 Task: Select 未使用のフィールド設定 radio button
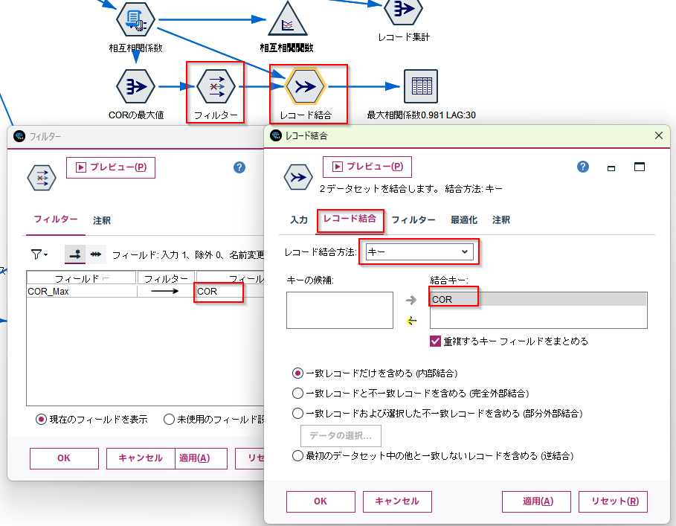pos(169,419)
